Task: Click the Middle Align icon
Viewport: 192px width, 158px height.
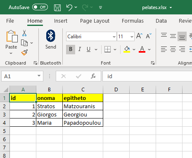Action: click(x=173, y=36)
